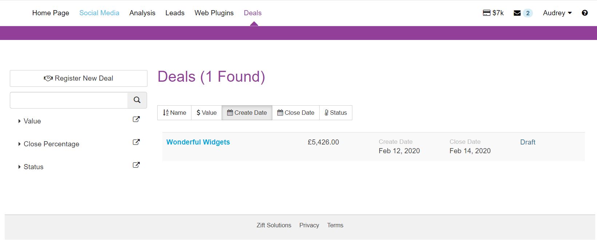Viewport: 597px width, 240px height.
Task: Switch to the Analysis tab
Action: pos(142,13)
